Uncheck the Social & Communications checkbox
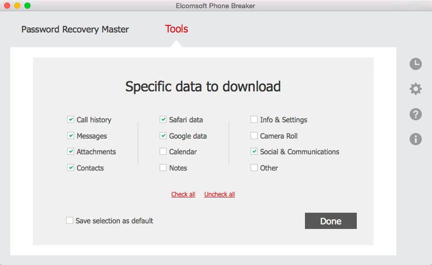The image size is (432, 265). [x=254, y=152]
